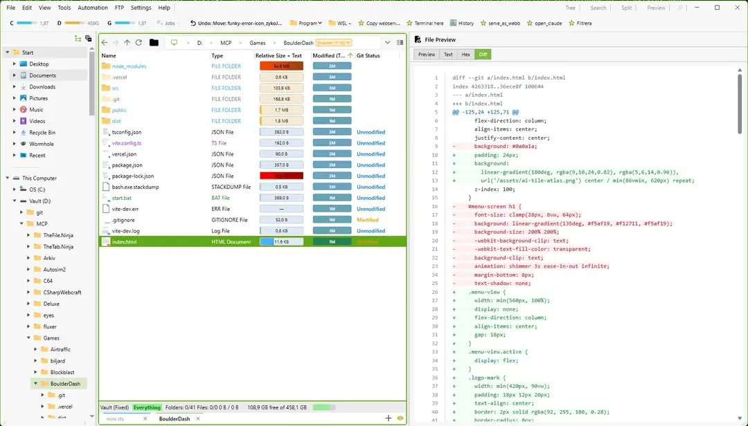The height and width of the screenshot is (426, 748).
Task: Toggle the Split panel view
Action: point(626,8)
